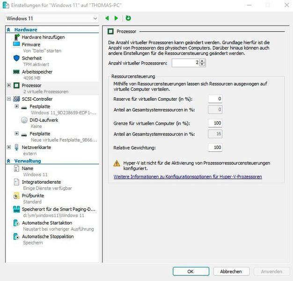Image resolution: width=293 pixels, height=281 pixels.
Task: Expand the second Festplatte node
Action: pyautogui.click(x=17, y=133)
